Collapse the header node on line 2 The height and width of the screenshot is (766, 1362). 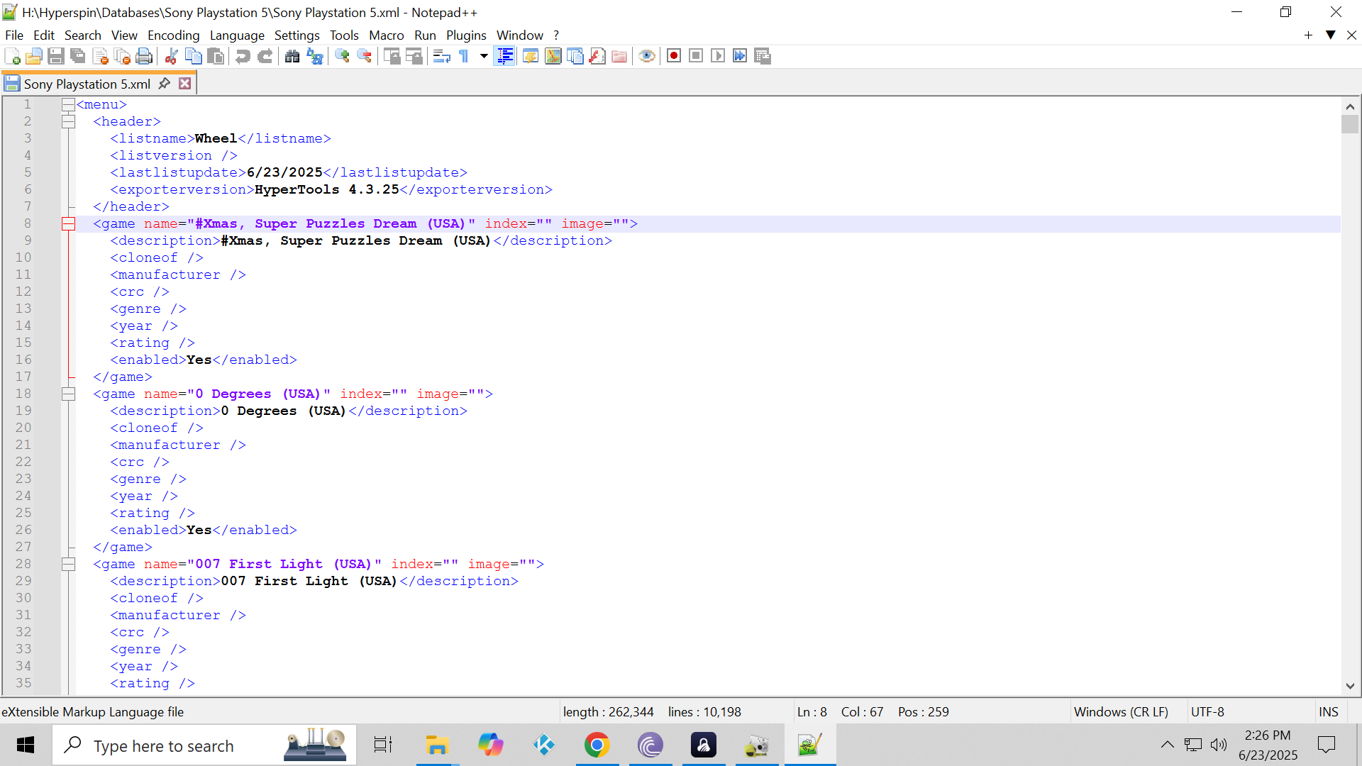[x=68, y=122]
